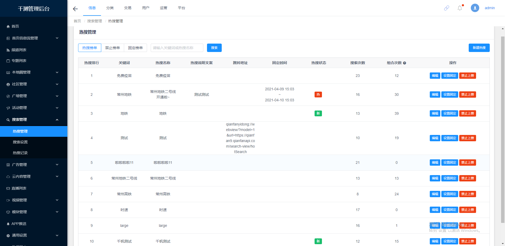Click the 组合次数 help question icon
Viewport: 505px width, 246px height.
[x=405, y=63]
